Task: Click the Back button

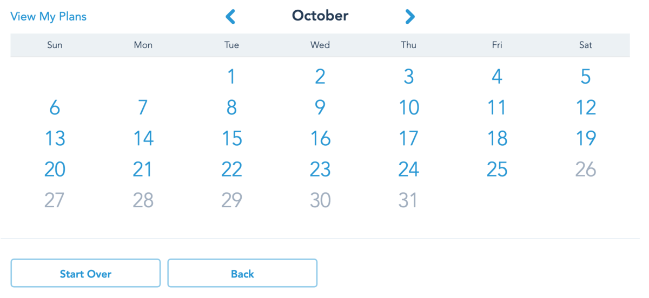Action: [x=242, y=274]
